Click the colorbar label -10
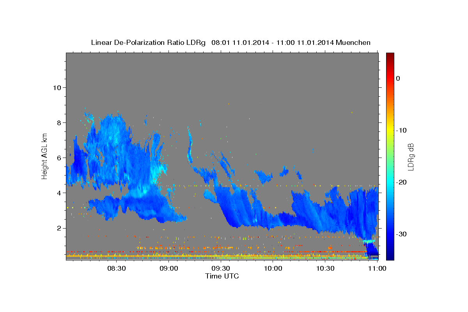This screenshot has height=312, width=468. point(401,130)
